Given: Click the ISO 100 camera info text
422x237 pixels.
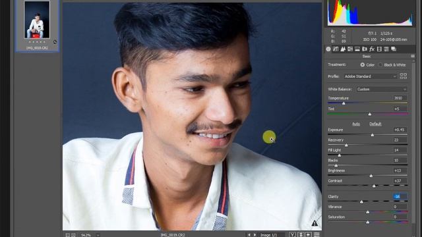Looking at the screenshot, I should 370,39.
